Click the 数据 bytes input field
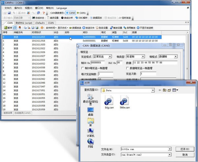 pyautogui.click(x=155, y=63)
